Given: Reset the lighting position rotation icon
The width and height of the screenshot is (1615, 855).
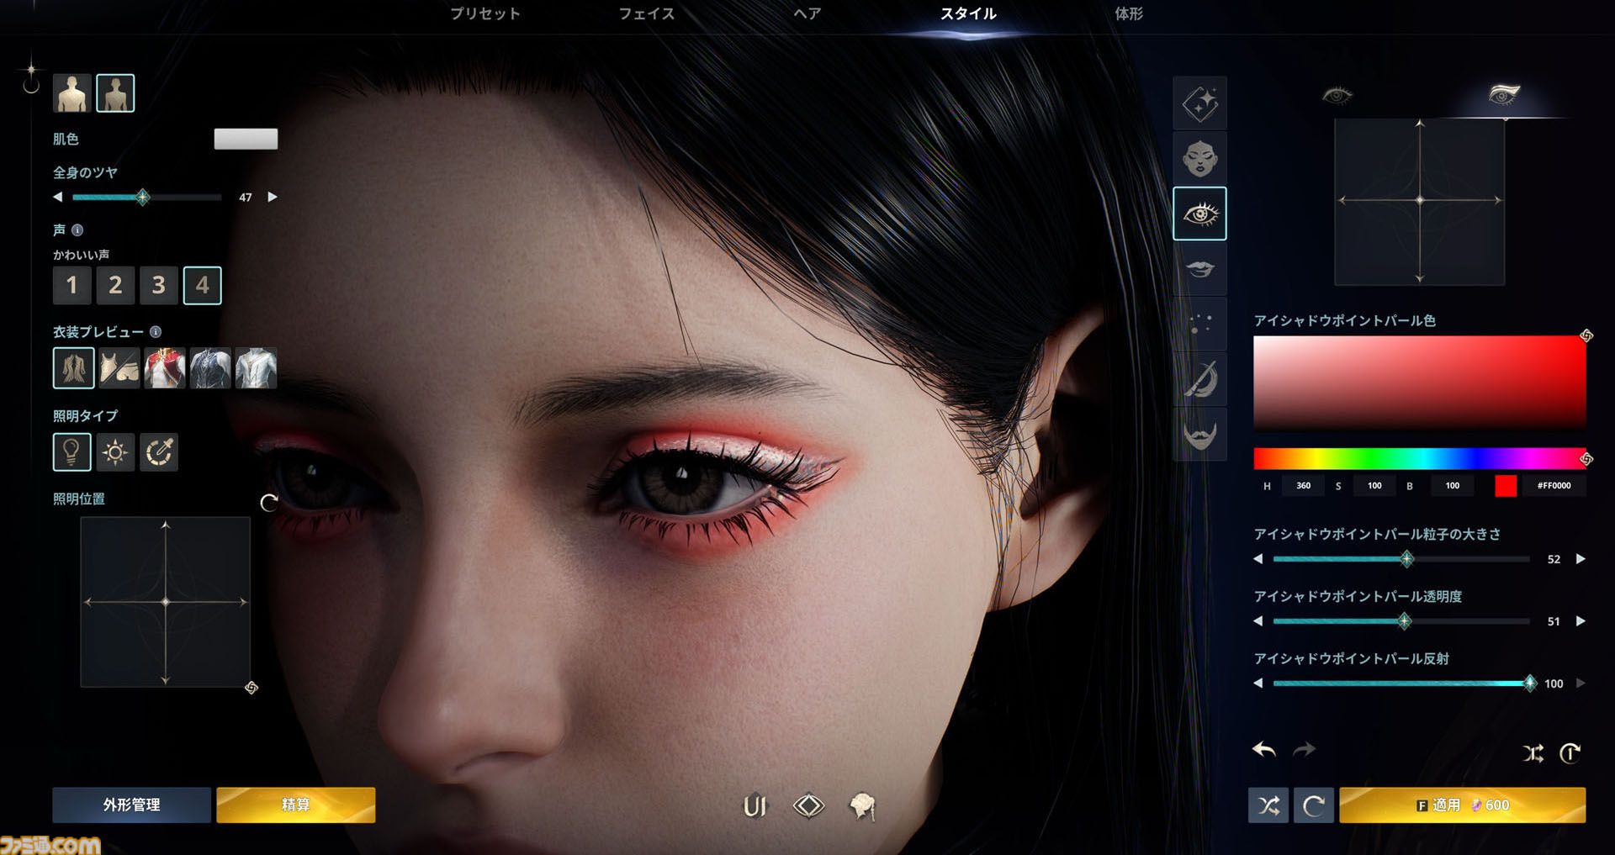Looking at the screenshot, I should click(x=269, y=503).
